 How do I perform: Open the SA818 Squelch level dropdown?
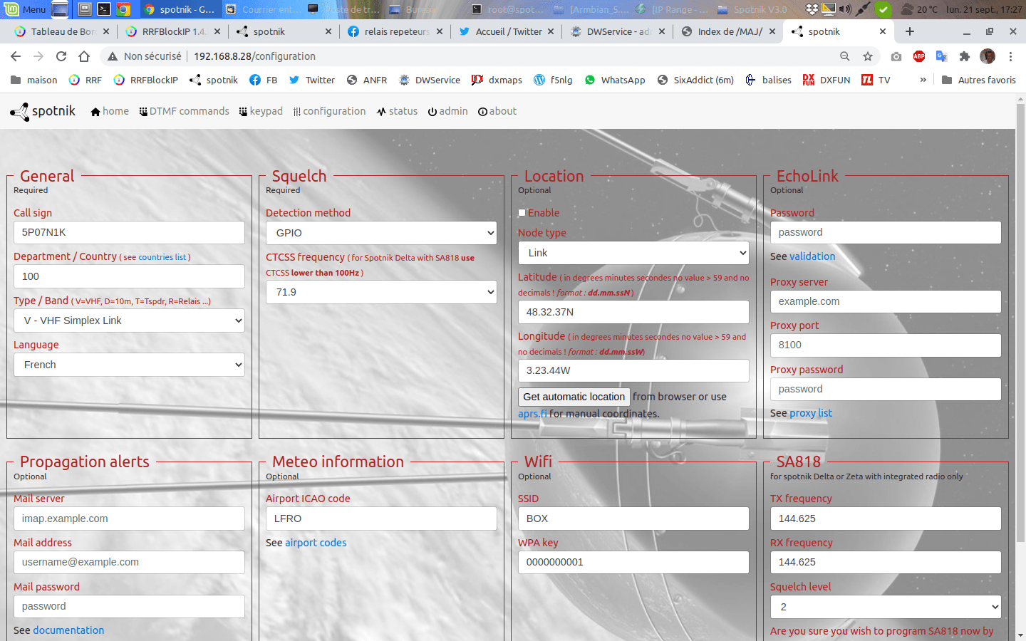pos(885,607)
